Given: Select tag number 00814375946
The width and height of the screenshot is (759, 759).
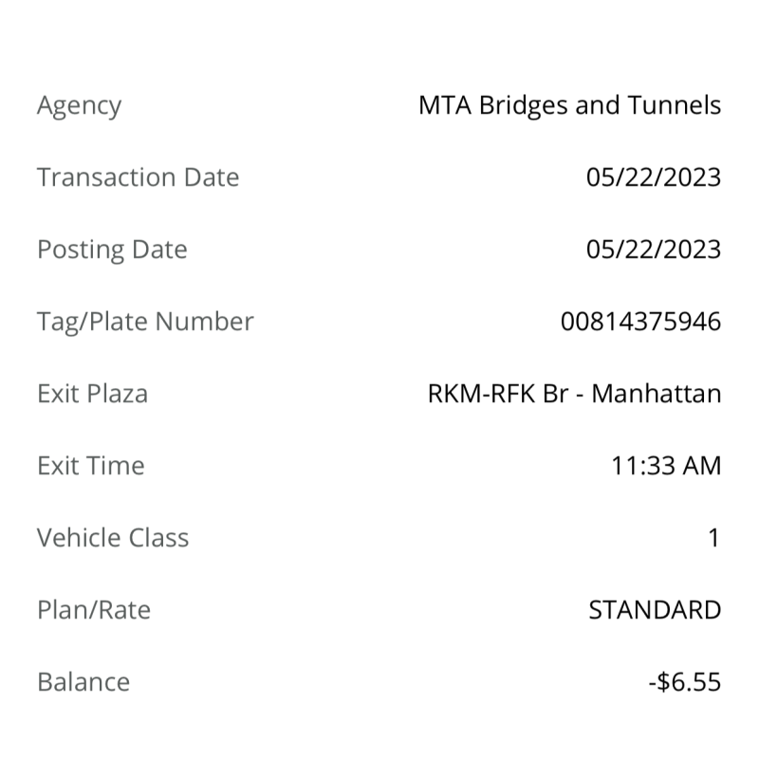Looking at the screenshot, I should (x=641, y=322).
